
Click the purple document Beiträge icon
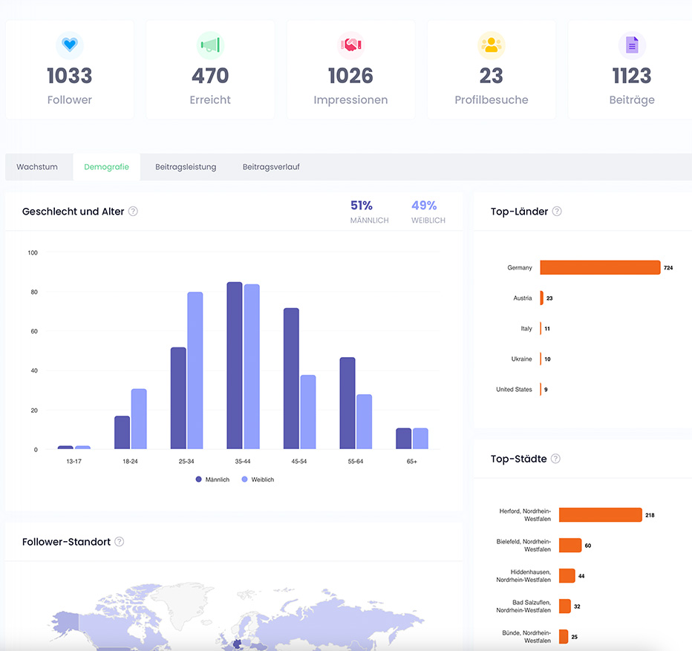632,45
